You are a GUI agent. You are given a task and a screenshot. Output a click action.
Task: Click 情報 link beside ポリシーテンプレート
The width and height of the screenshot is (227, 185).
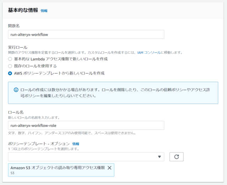pos(76,144)
